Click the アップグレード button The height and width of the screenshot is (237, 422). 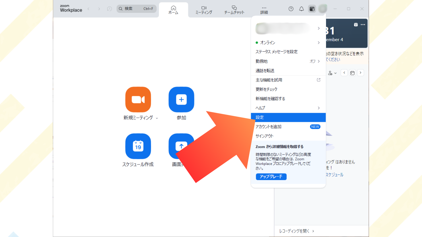(271, 177)
